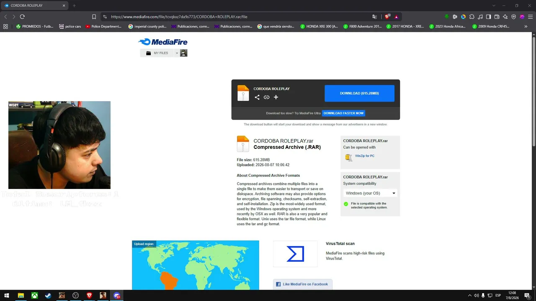Open the police cars bookmark
This screenshot has width=536, height=301.
[70, 26]
